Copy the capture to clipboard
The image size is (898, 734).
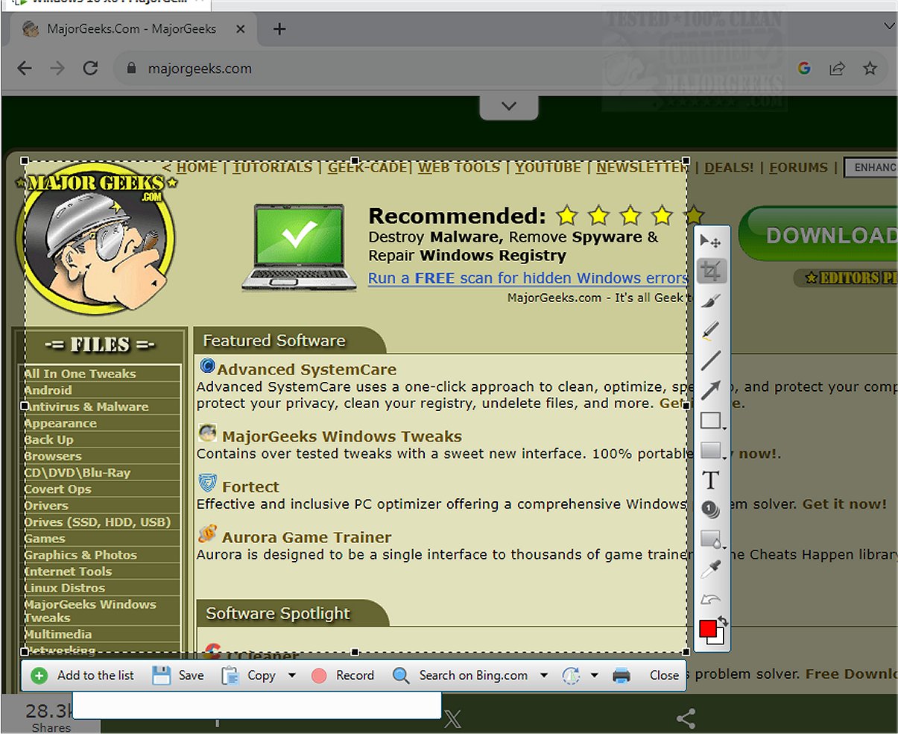[249, 675]
